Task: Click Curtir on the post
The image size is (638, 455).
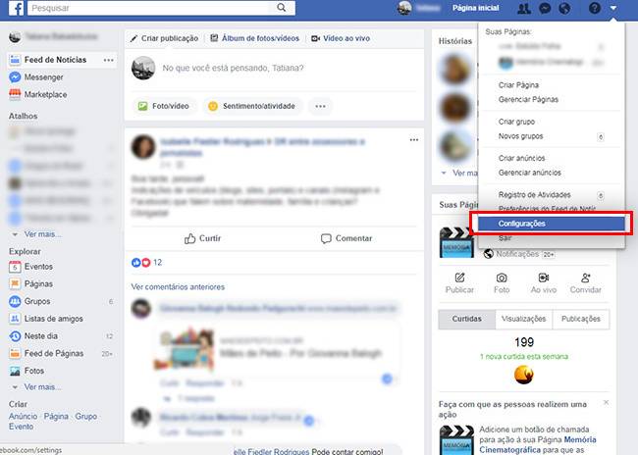Action: pos(202,238)
